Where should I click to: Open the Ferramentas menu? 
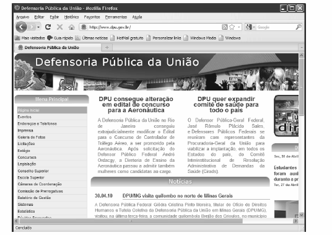(116, 17)
